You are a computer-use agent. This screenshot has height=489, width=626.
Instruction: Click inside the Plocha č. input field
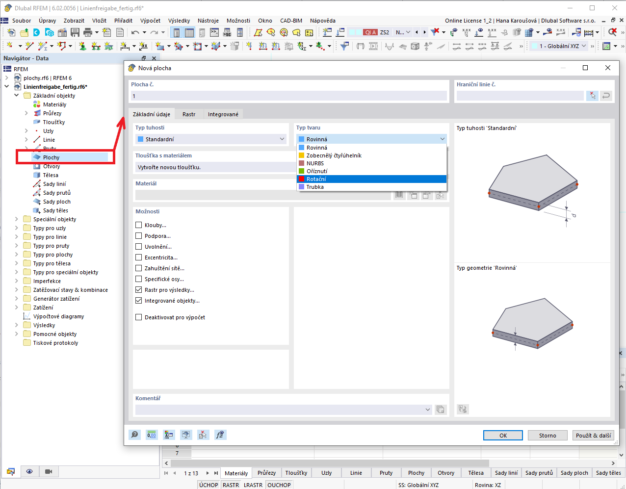[x=287, y=96]
